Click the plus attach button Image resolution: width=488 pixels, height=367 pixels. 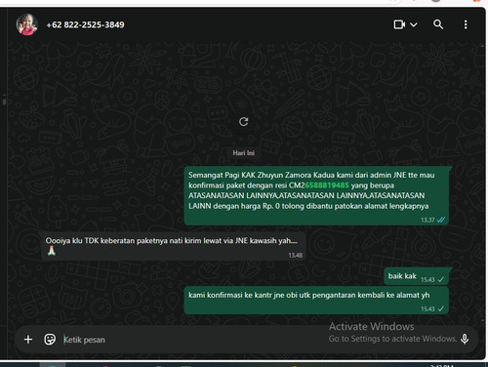coord(28,340)
